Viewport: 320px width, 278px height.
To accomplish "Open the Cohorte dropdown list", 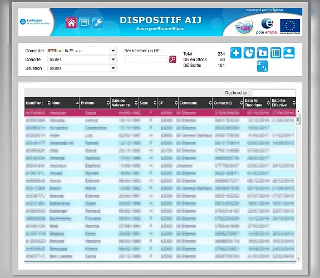I will 113,59.
